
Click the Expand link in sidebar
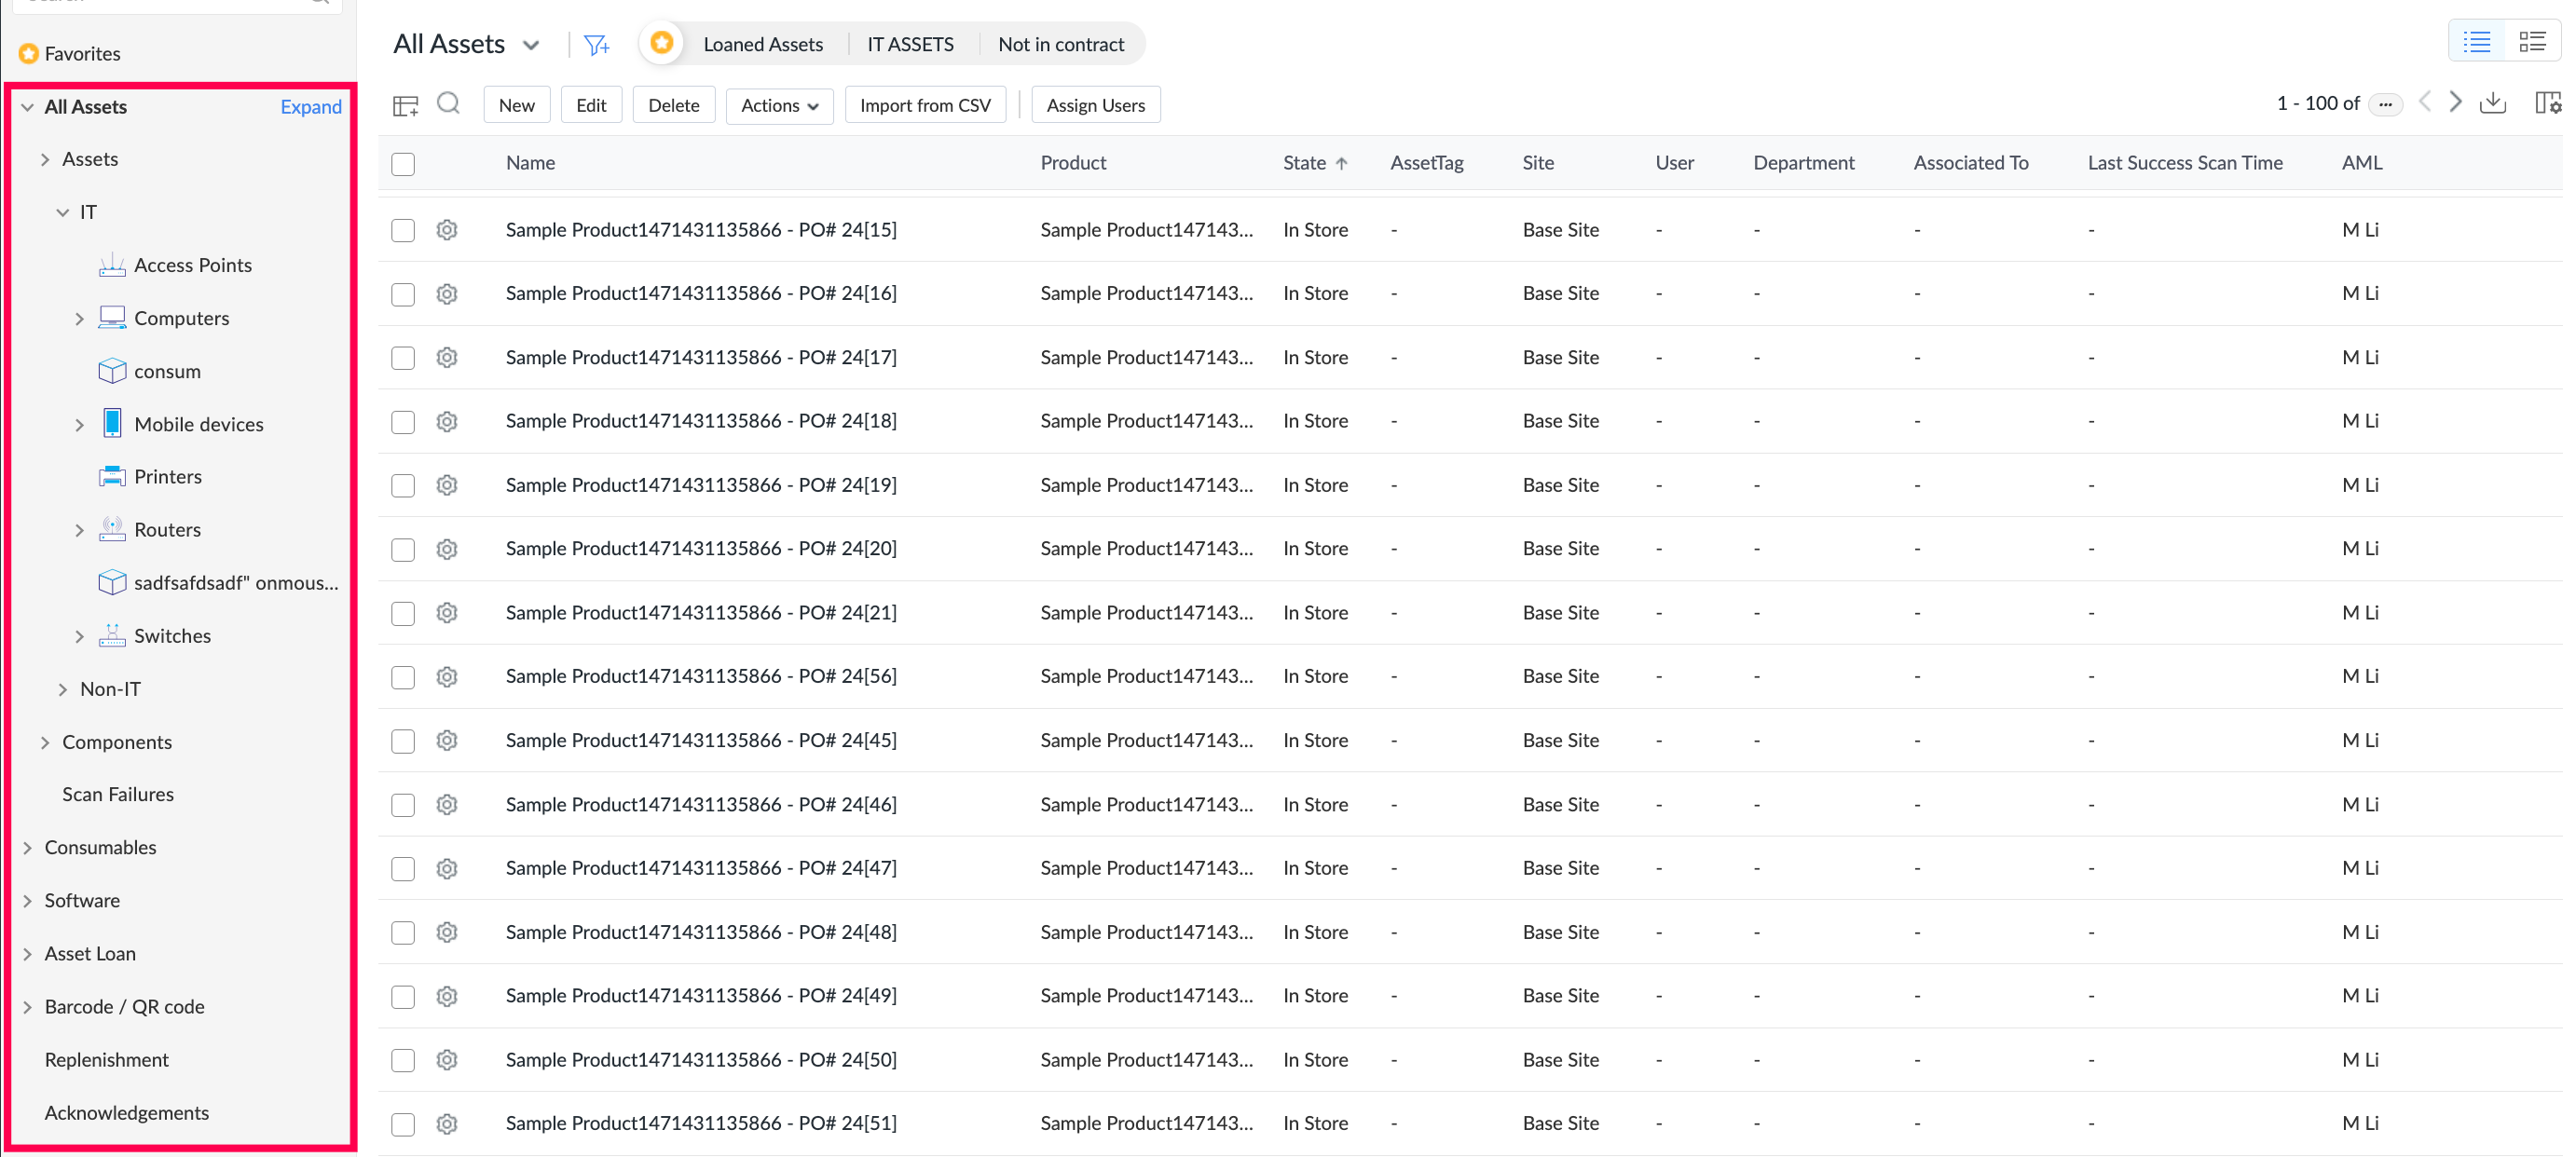pyautogui.click(x=310, y=107)
